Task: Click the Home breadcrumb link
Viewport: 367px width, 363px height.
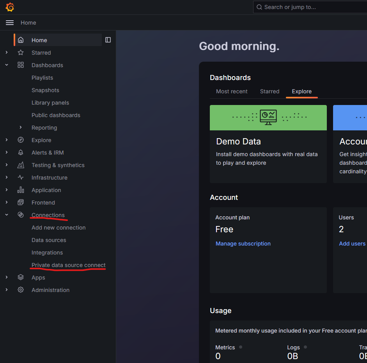Action: point(28,23)
